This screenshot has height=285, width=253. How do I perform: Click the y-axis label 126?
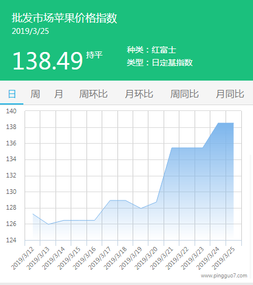tap(11, 224)
